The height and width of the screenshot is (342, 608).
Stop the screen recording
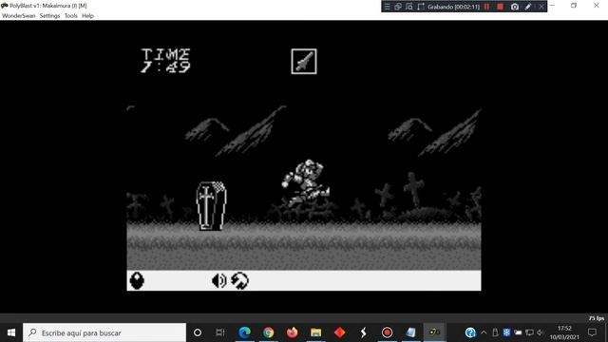tap(501, 7)
